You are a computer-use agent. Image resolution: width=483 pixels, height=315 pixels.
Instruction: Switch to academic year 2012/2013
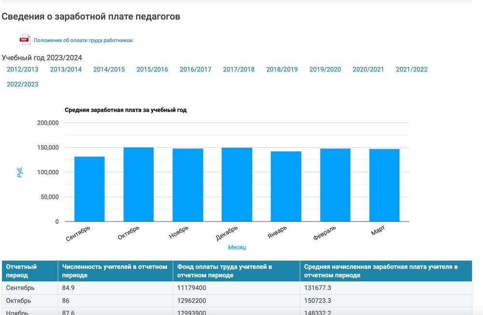23,69
